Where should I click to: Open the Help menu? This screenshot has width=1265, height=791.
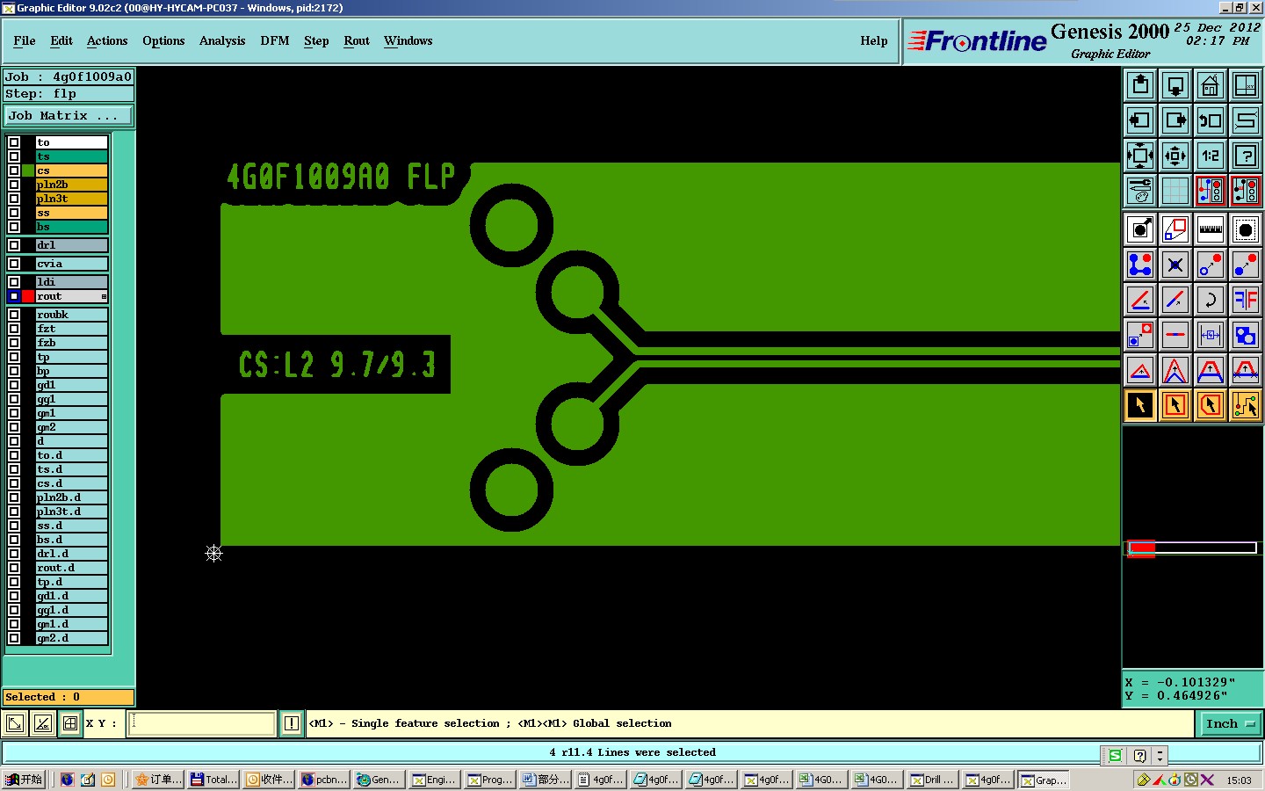coord(874,40)
